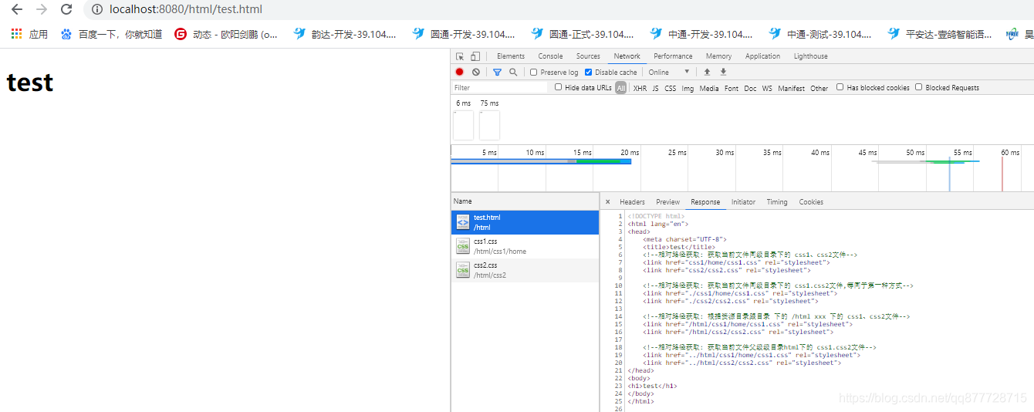
Task: Filter requests by Other
Action: coord(819,88)
